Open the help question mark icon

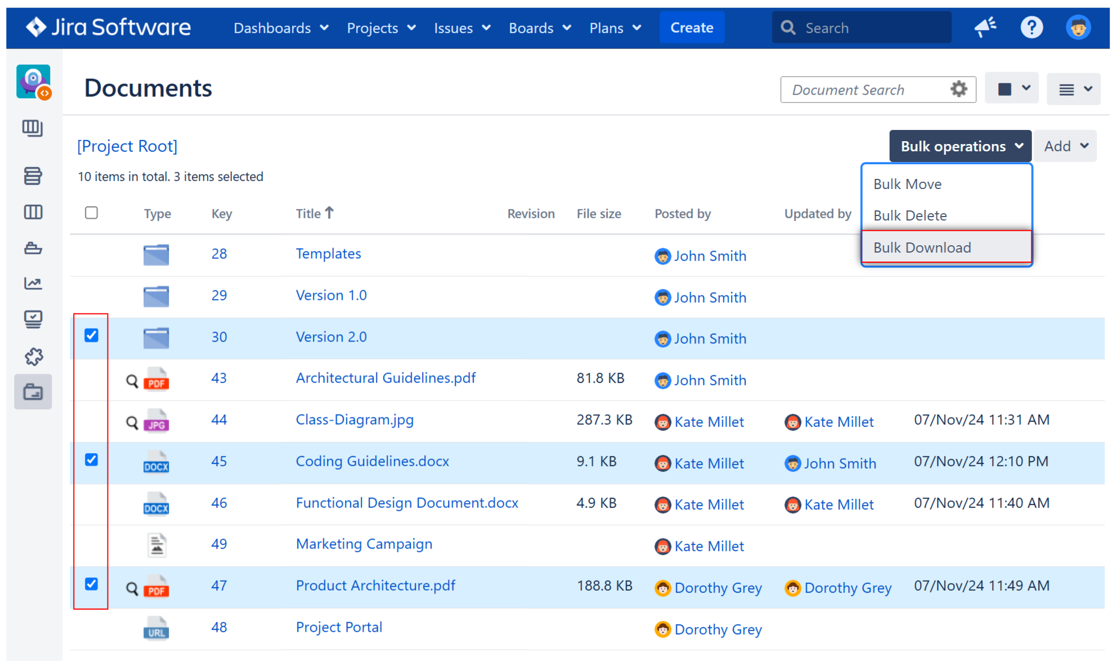pos(1031,28)
